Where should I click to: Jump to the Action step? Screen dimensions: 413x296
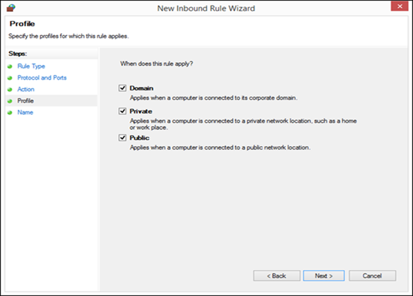coord(26,89)
